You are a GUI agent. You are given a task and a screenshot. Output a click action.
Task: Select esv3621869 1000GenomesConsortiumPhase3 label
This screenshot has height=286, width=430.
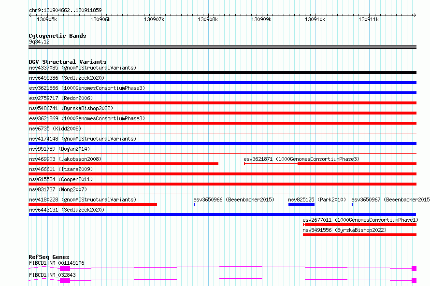pyautogui.click(x=87, y=118)
